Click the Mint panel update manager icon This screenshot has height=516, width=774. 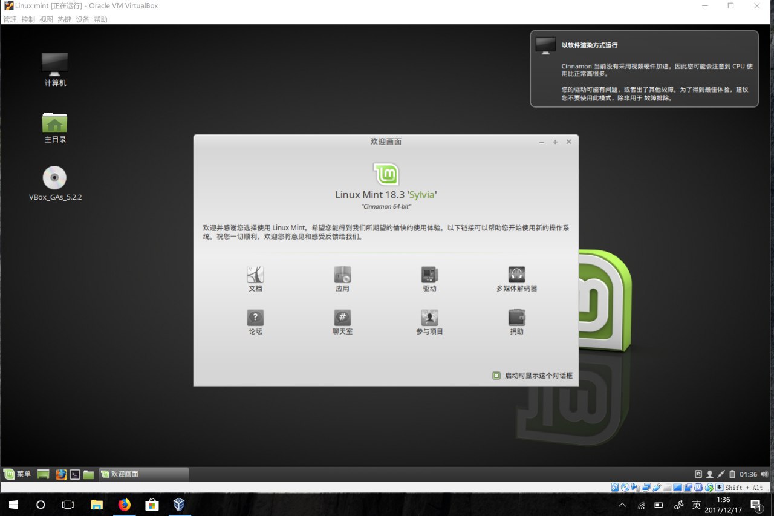[698, 474]
